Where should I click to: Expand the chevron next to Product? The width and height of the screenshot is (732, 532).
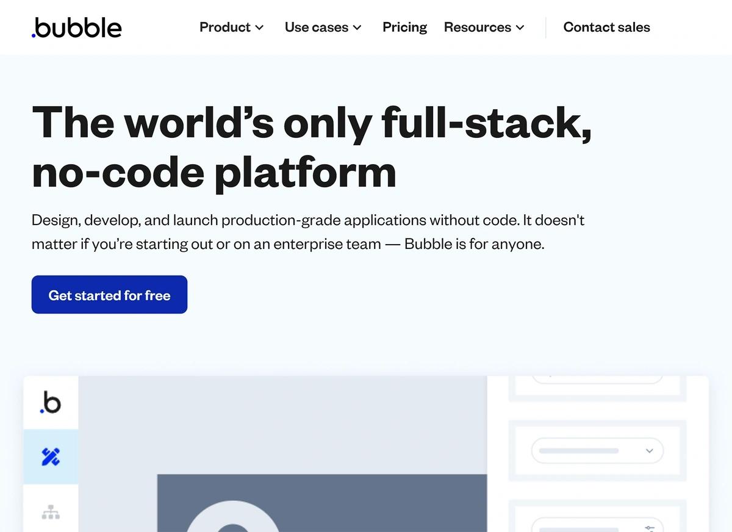tap(259, 28)
